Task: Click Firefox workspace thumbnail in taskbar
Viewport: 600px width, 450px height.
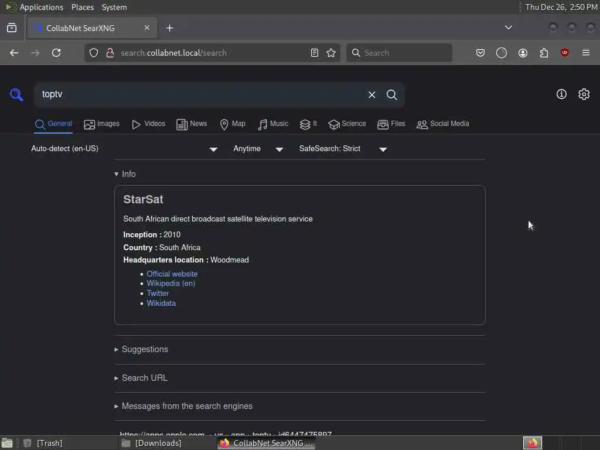Action: coord(532,443)
